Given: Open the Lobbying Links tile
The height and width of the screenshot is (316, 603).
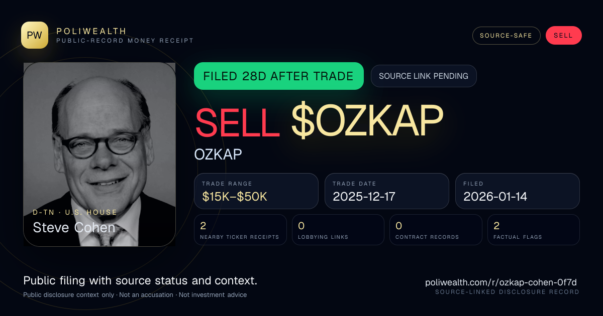Looking at the screenshot, I should click(x=338, y=230).
